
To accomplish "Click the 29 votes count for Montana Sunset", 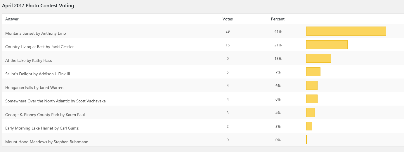I will (228, 31).
